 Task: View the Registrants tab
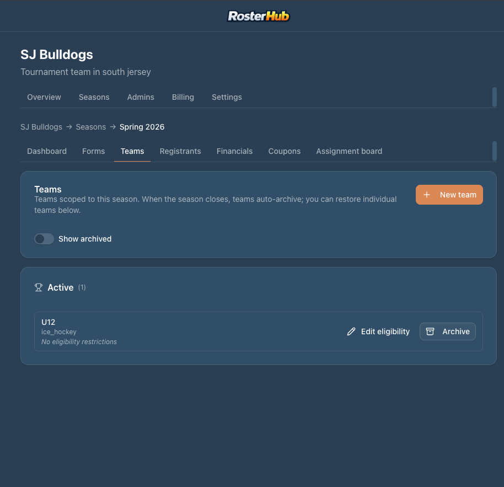point(180,151)
